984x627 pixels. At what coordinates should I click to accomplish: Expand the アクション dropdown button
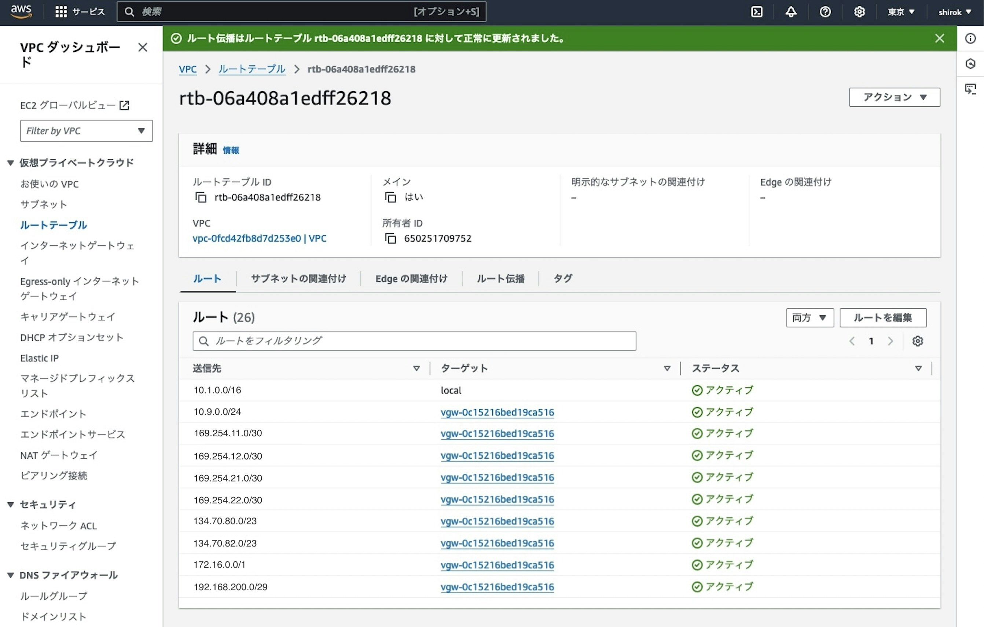894,97
